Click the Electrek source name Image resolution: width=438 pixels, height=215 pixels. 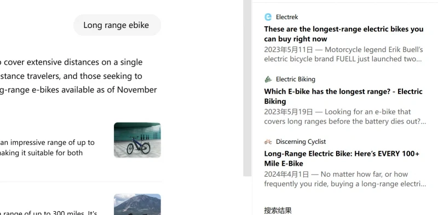coord(287,17)
